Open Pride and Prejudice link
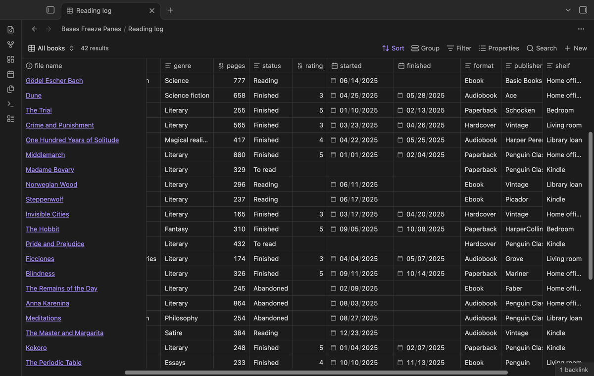Screen dimensions: 594x376 tap(55, 244)
